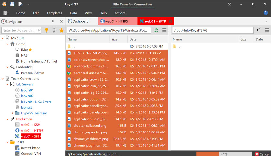The image size is (271, 156).
Task: Open the Actions ribbon tab
Action: pyautogui.click(x=120, y=13)
